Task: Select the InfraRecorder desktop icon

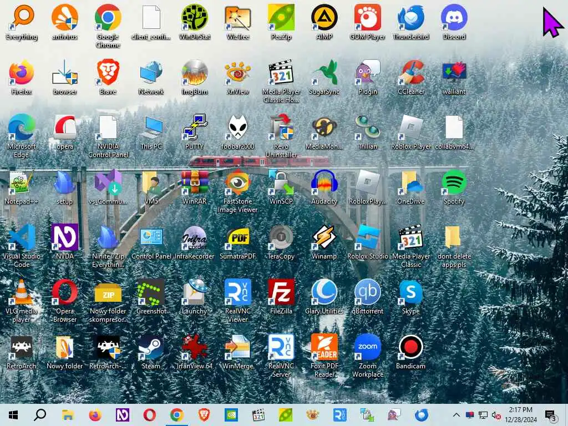Action: pos(195,242)
